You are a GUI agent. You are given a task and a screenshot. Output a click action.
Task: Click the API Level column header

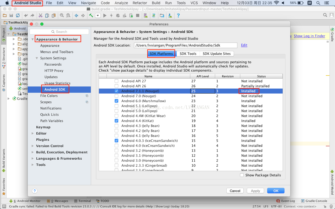pos(203,76)
